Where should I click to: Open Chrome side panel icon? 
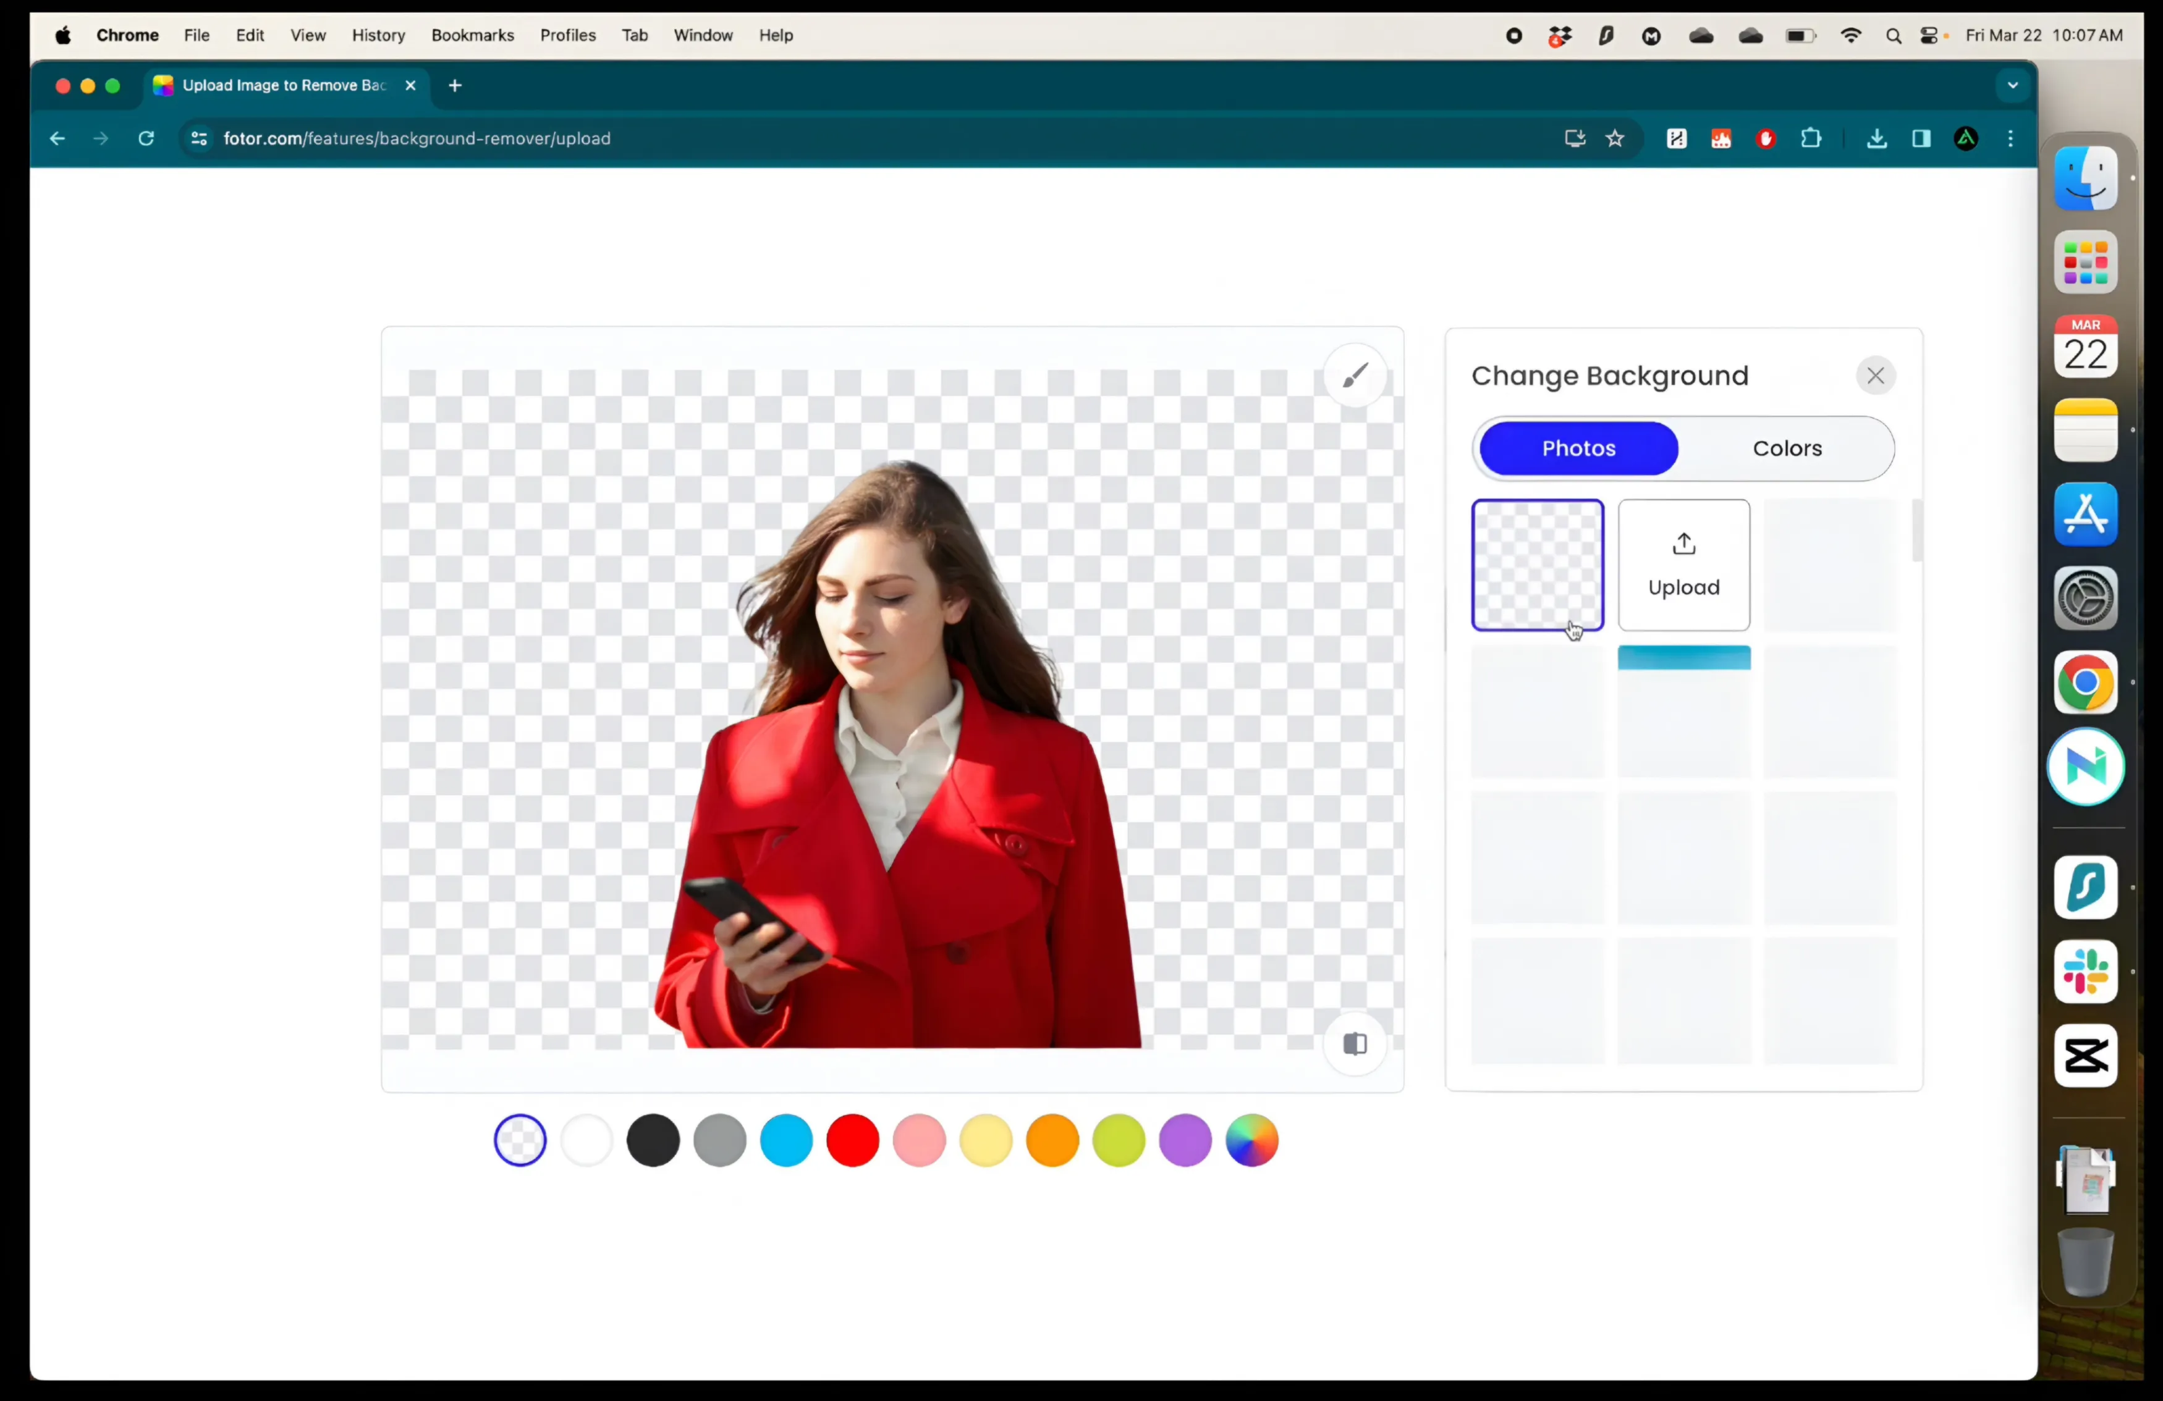tap(1920, 138)
